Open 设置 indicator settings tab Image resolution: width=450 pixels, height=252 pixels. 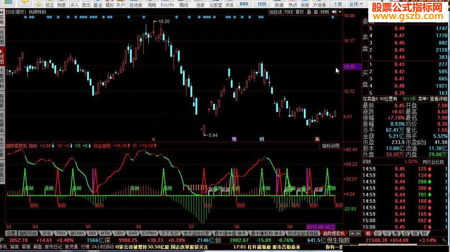(x=11, y=233)
